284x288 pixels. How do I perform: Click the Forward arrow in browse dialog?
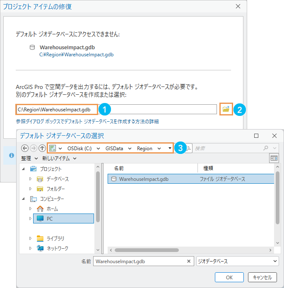click(x=34, y=148)
